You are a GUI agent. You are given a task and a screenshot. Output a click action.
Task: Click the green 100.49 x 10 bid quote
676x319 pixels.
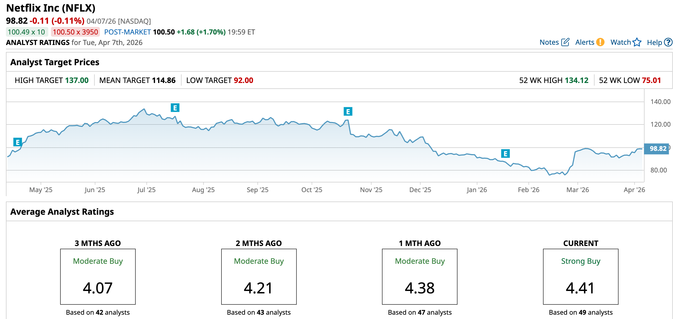[x=26, y=32]
